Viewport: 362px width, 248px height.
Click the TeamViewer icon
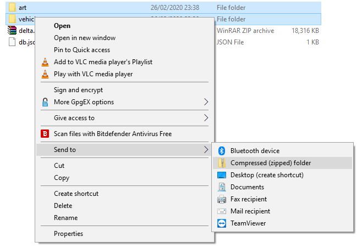click(x=222, y=223)
